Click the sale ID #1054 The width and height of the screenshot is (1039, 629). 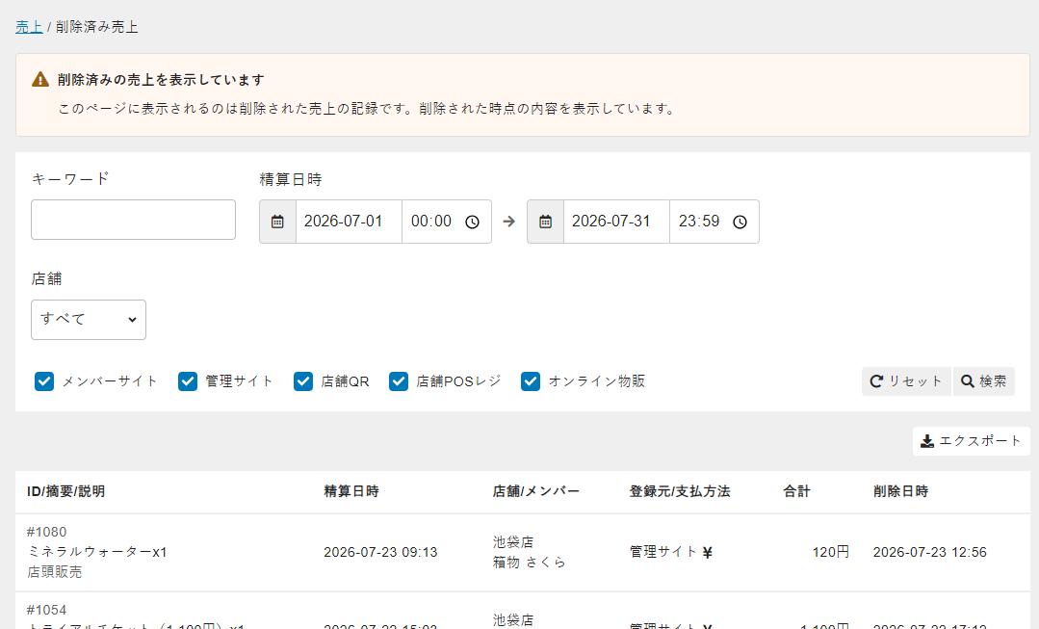(x=46, y=610)
